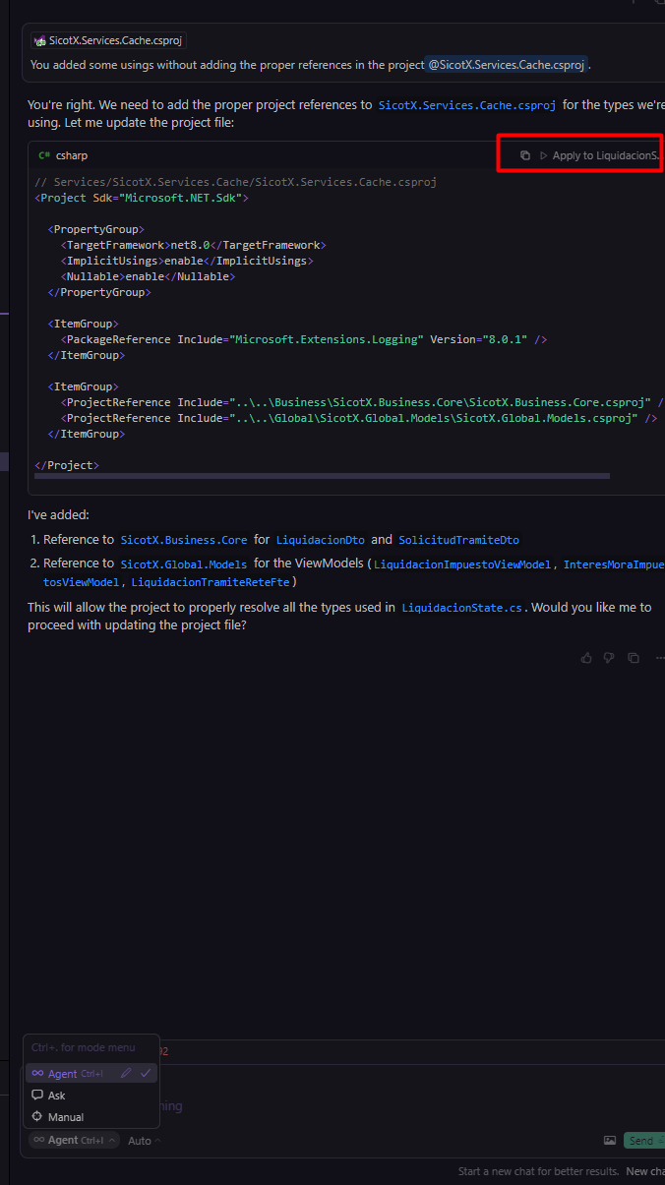Image resolution: width=665 pixels, height=1185 pixels.
Task: Switch to Manual mode
Action: (x=65, y=1117)
